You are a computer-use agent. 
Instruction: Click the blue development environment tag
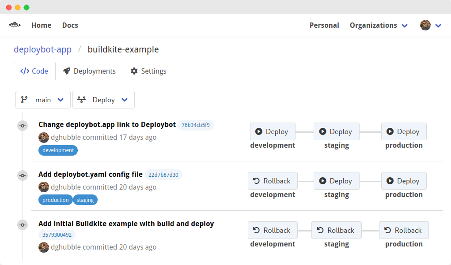click(58, 150)
